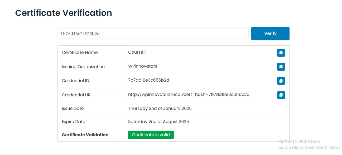This screenshot has height=155, width=342.
Task: Select the certificate hash input field
Action: [153, 34]
